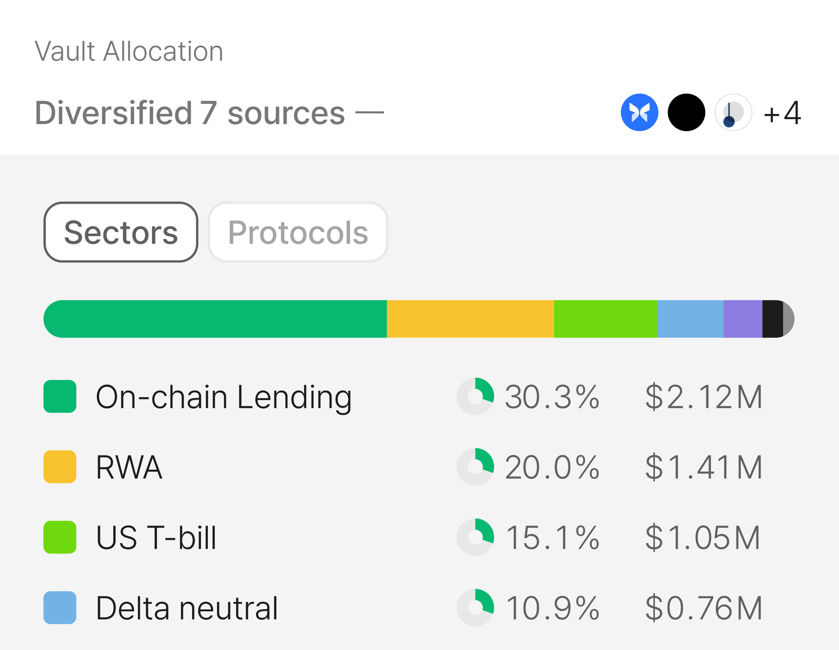Click the yellow RWA segment of the bar
The height and width of the screenshot is (650, 839).
click(470, 319)
